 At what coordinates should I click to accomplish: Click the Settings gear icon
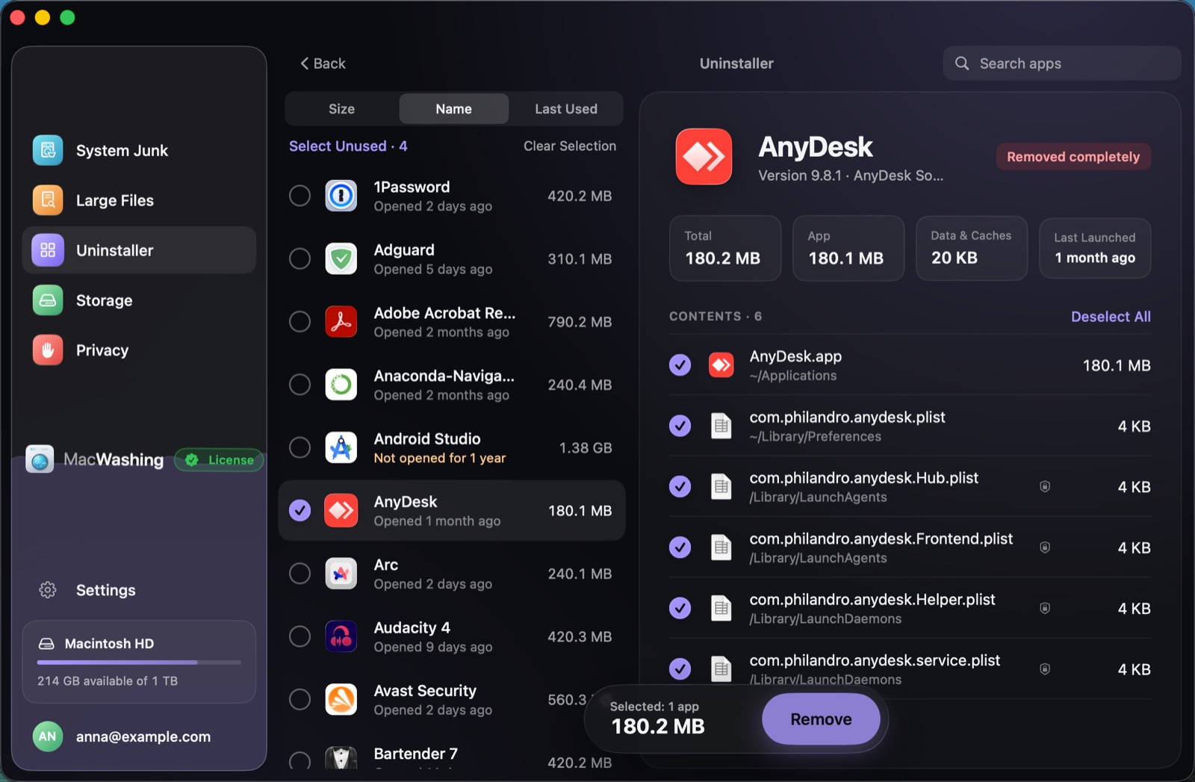pos(48,590)
